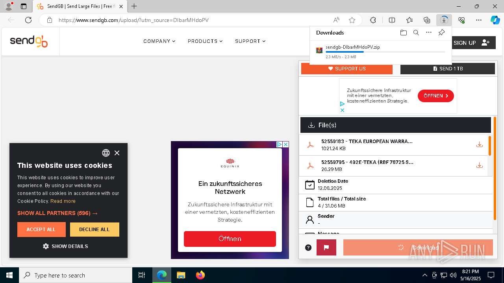The image size is (504, 283).
Task: Open the help question mark icon
Action: (308, 248)
